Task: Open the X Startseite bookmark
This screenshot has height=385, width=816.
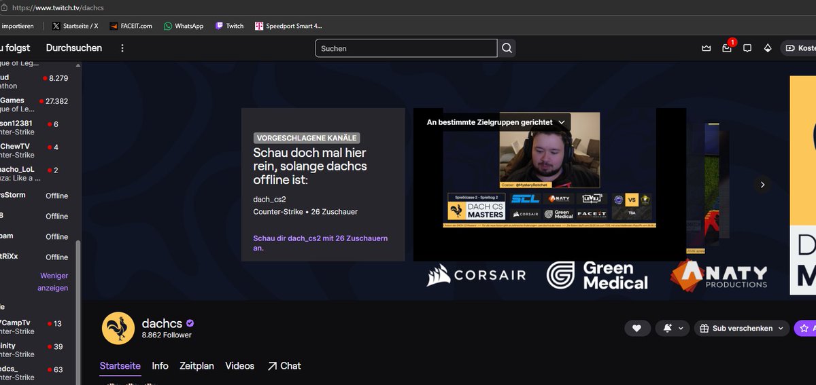Action: (75, 26)
